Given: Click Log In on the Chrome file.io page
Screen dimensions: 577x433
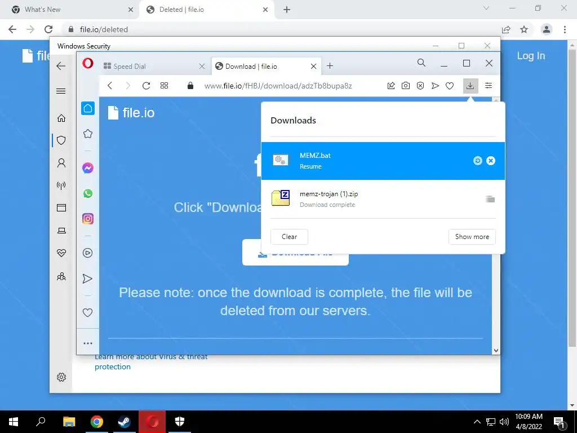Looking at the screenshot, I should (x=531, y=56).
